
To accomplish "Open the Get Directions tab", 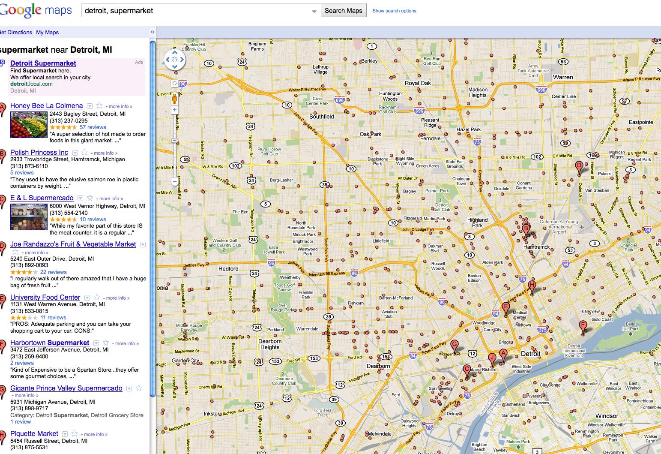I will [16, 32].
